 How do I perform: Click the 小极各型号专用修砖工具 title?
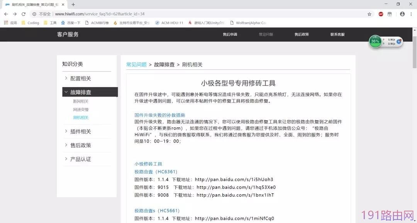[x=238, y=83]
